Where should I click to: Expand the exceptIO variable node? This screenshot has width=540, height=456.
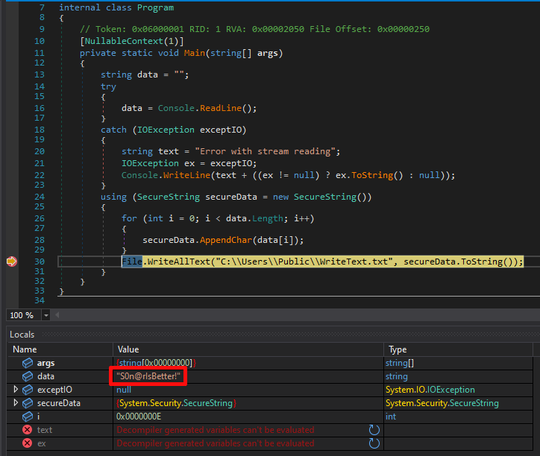tap(16, 390)
